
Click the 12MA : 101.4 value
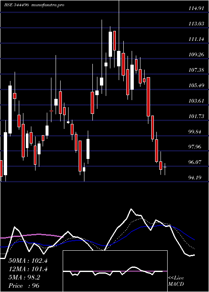[x=28, y=269]
